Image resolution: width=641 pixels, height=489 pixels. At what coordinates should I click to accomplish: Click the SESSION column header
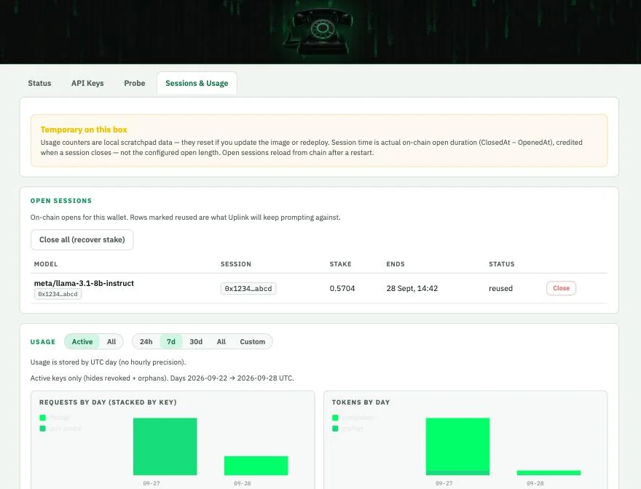236,264
